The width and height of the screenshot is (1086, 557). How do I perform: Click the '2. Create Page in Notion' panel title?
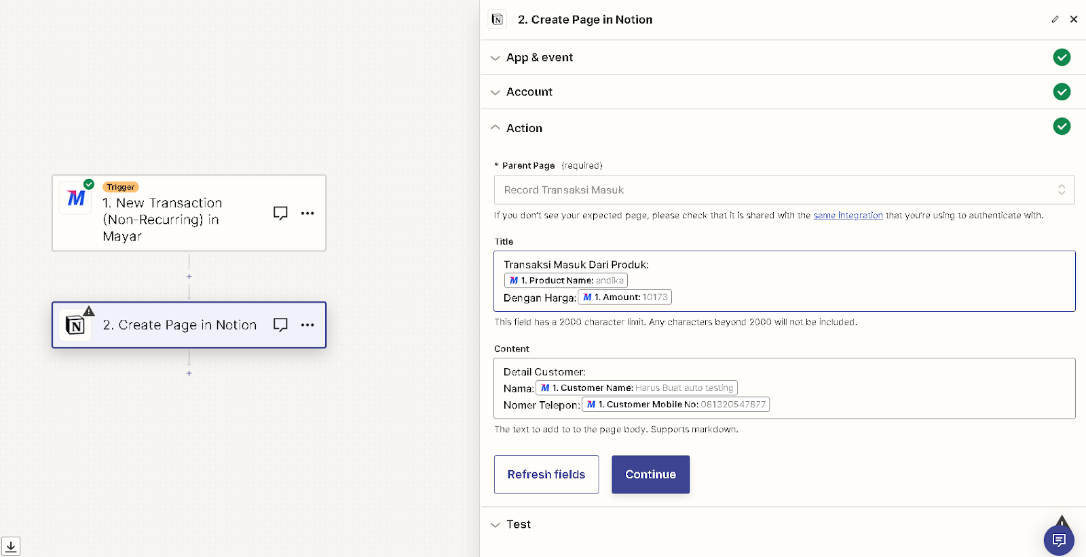tap(585, 20)
